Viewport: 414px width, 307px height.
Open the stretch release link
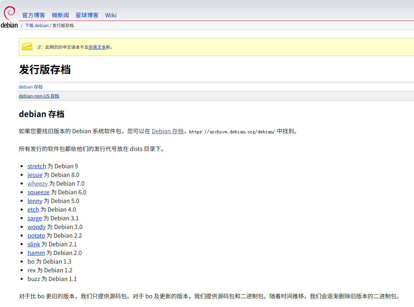tap(37, 166)
